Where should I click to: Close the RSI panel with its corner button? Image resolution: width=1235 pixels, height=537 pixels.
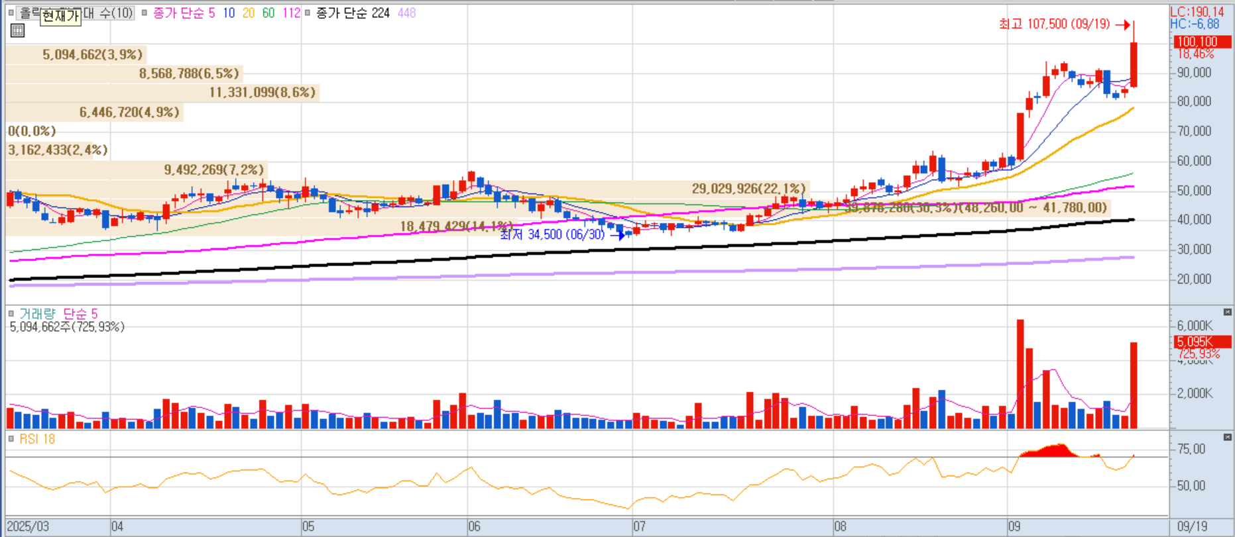[1227, 437]
